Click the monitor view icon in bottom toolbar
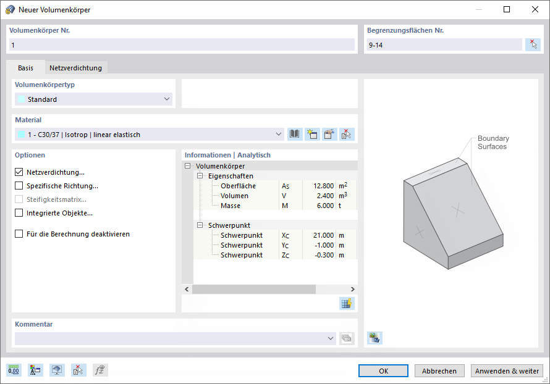The height and width of the screenshot is (384, 550). pyautogui.click(x=57, y=370)
